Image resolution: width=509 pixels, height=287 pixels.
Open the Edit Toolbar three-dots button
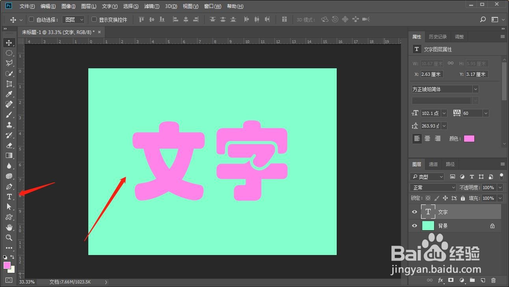[x=9, y=248]
